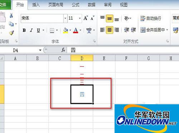Select cell D1 containing 一
Viewport: 179px width, 133px height.
[82, 66]
